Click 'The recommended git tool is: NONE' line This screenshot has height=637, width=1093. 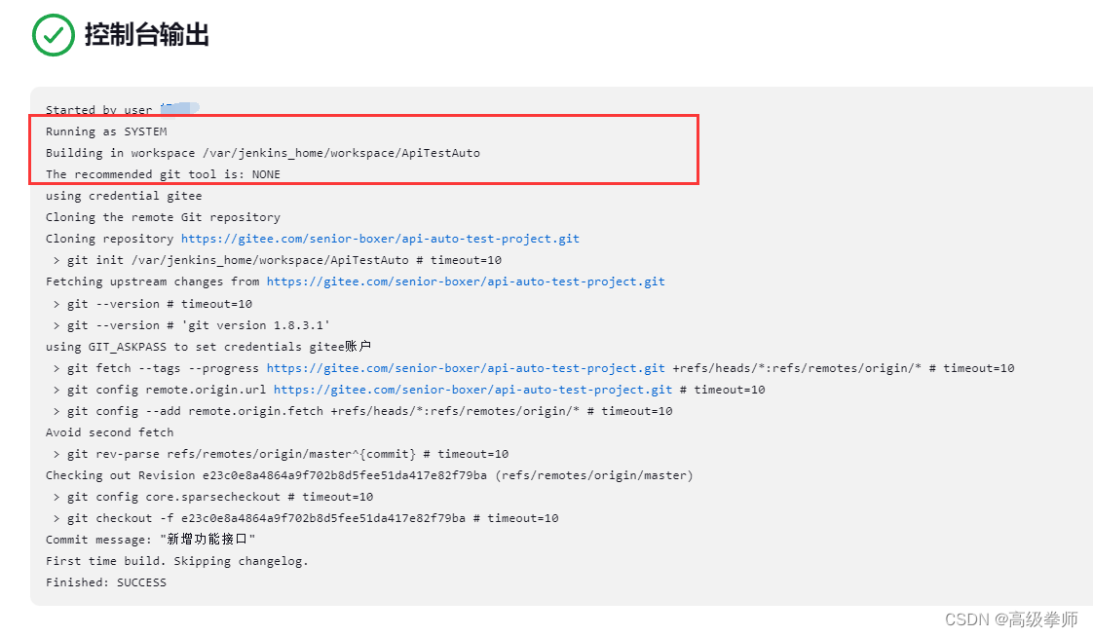[x=163, y=174]
